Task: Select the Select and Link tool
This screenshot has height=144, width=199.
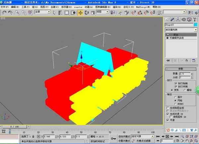Action: pyautogui.click(x=18, y=13)
